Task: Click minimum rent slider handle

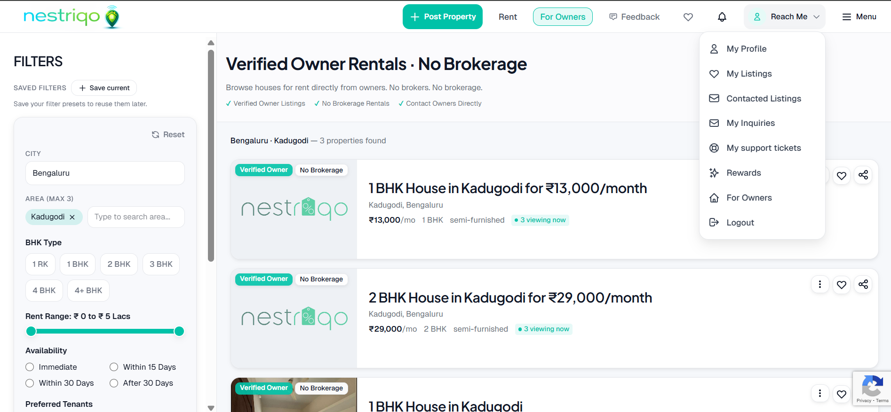Action: (x=31, y=331)
